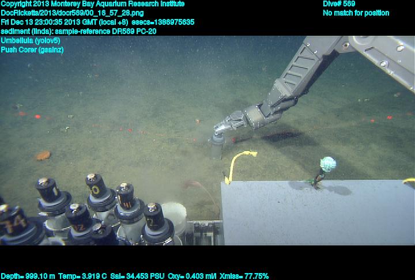The image size is (415, 280).
Task: Click the green ball knob on the gray box
Action: [327, 164]
